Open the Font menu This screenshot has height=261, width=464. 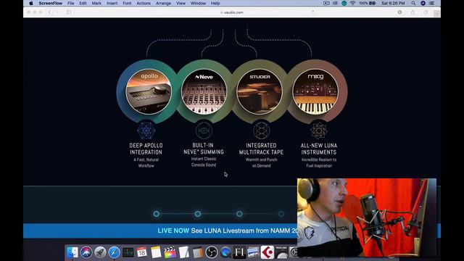[127, 3]
